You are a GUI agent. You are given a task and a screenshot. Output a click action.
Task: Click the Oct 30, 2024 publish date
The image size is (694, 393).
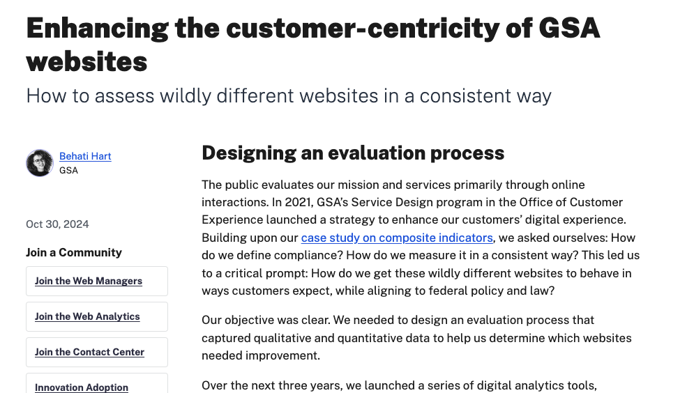(x=57, y=224)
